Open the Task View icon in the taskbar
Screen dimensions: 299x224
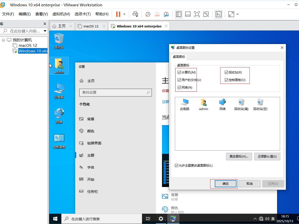click(x=148, y=219)
